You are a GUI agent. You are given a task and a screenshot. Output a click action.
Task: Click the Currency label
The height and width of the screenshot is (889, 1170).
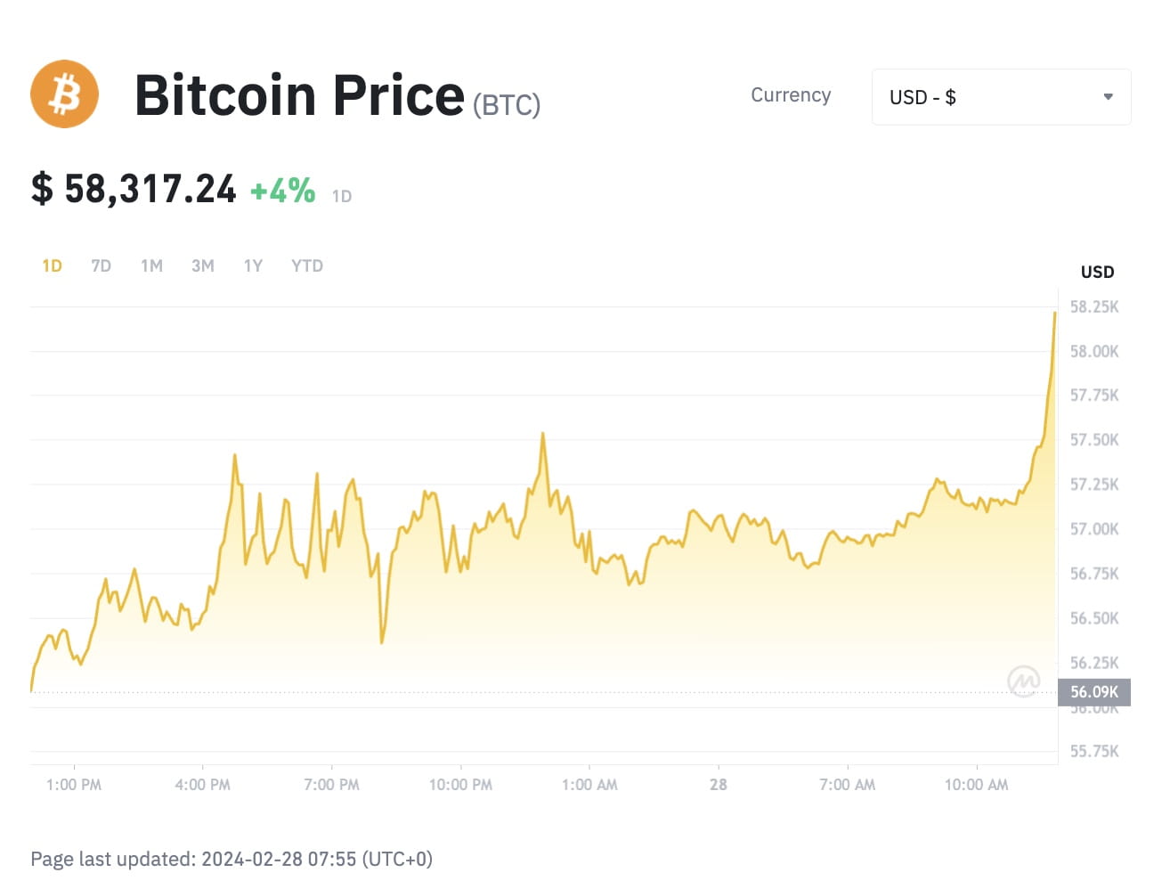point(791,95)
